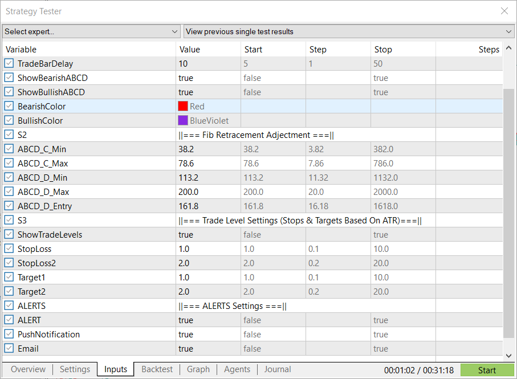Image resolution: width=517 pixels, height=379 pixels.
Task: Expand the results selector chevron
Action: click(x=509, y=31)
